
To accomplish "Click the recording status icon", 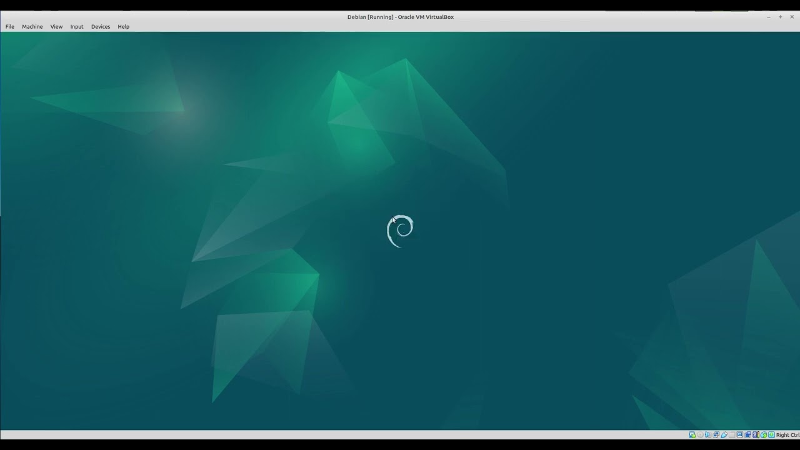I will click(747, 435).
